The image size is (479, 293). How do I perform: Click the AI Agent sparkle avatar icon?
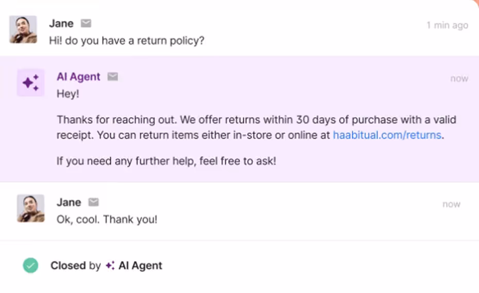pyautogui.click(x=31, y=82)
